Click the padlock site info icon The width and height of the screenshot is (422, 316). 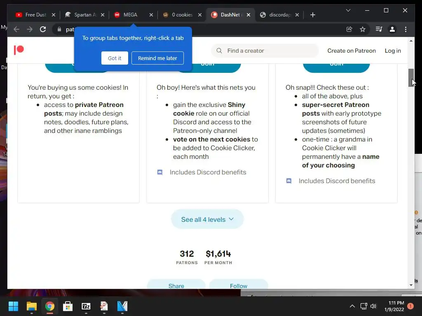(59, 29)
